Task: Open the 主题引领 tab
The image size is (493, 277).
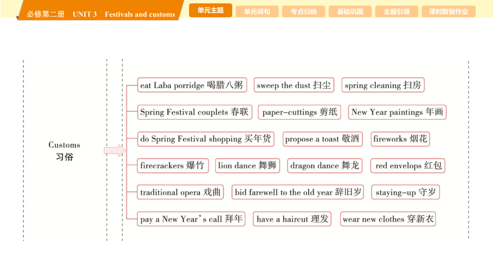Action: (397, 11)
